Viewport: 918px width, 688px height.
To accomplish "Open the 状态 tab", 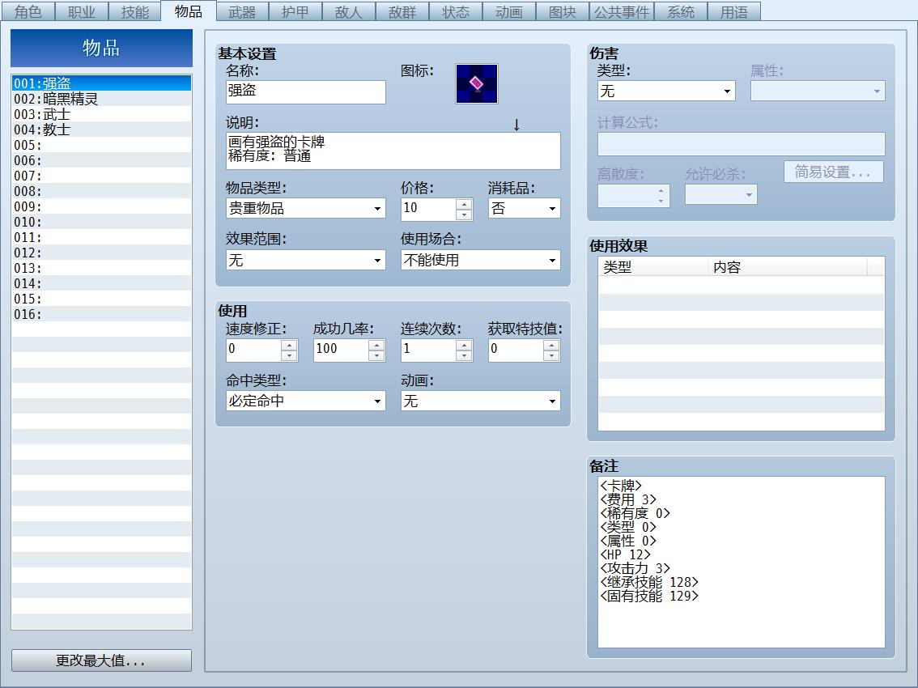I will 456,11.
